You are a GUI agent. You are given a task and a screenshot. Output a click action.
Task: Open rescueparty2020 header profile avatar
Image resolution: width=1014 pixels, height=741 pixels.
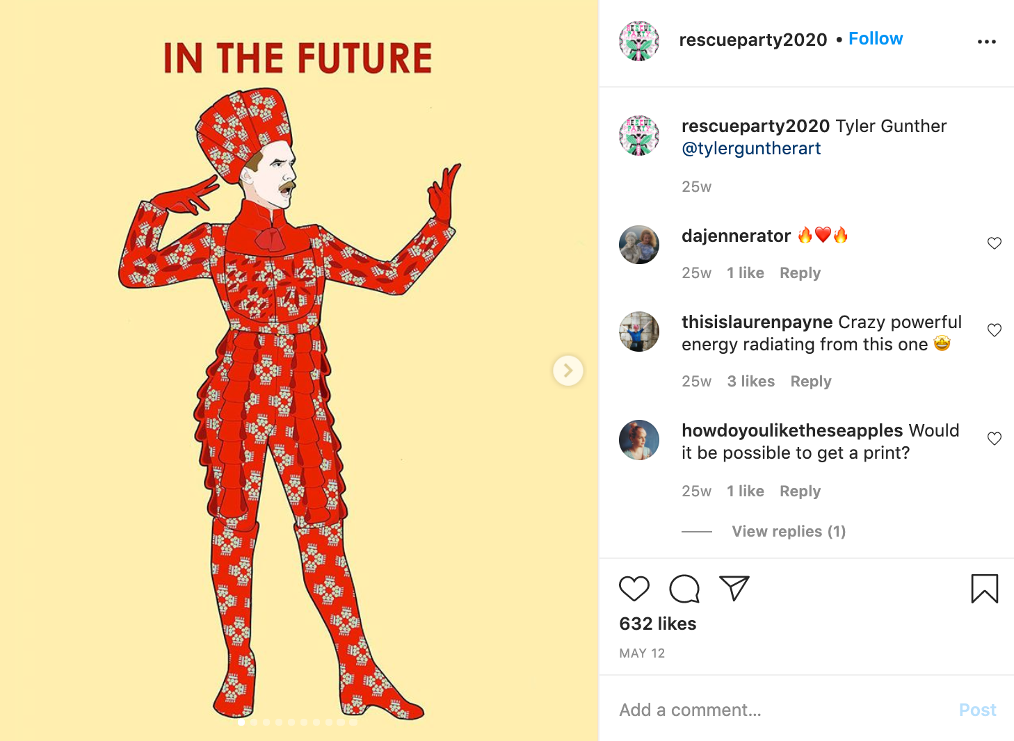(639, 41)
